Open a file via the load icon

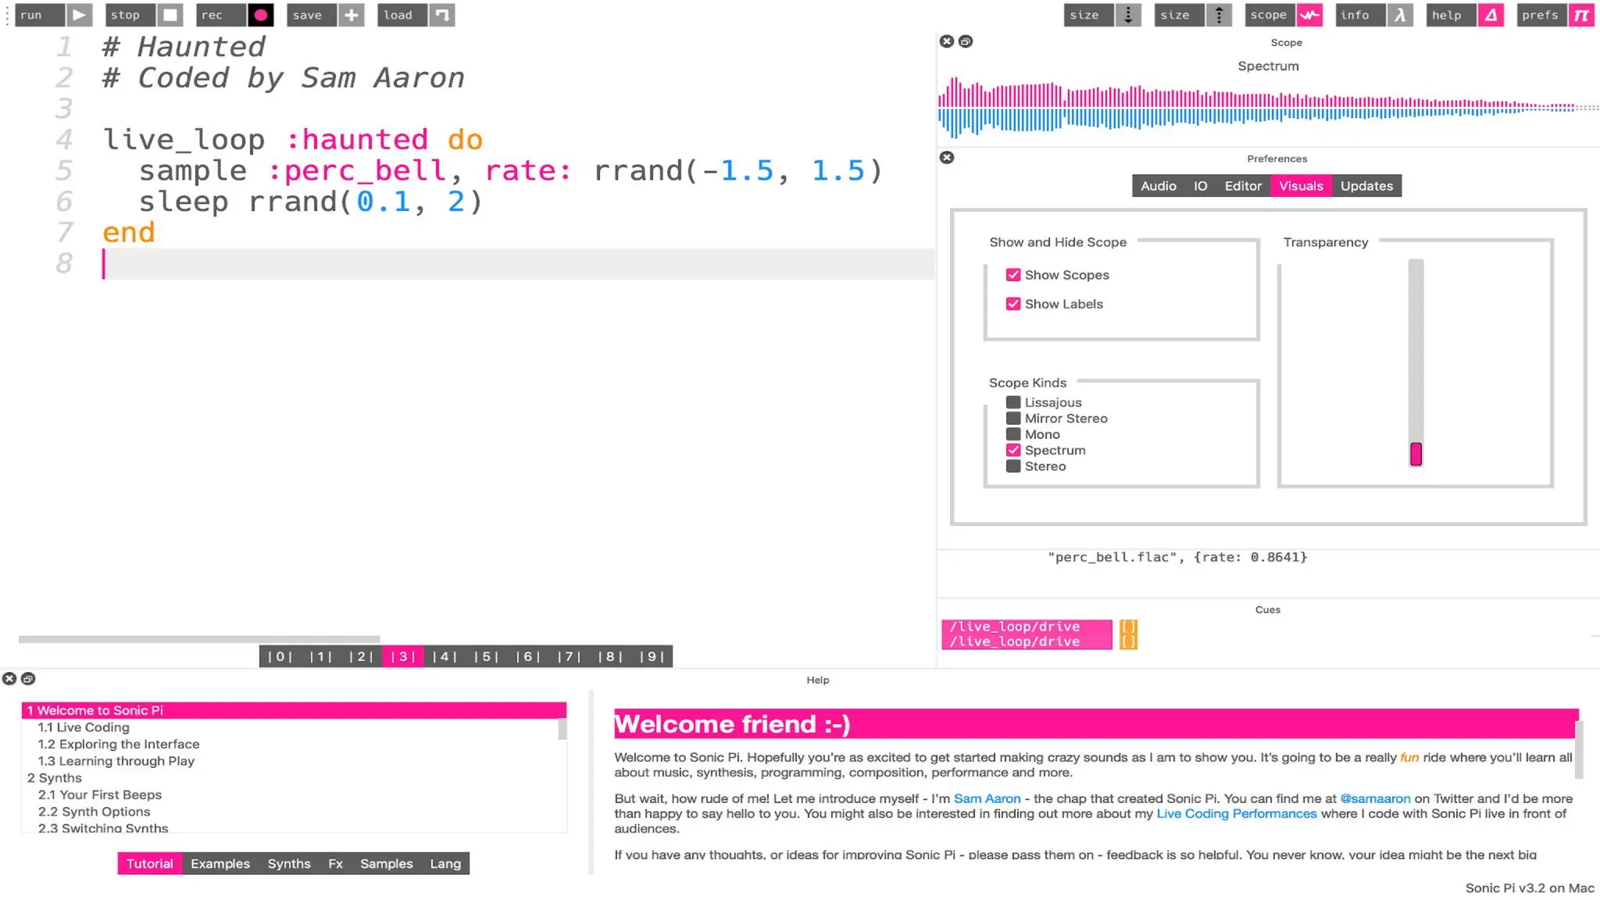(x=442, y=15)
